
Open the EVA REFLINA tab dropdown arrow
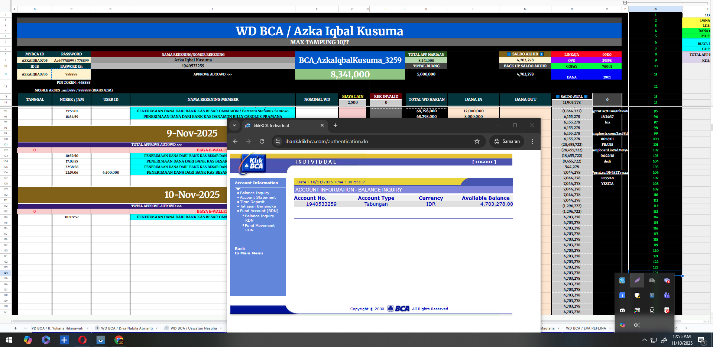[610, 328]
